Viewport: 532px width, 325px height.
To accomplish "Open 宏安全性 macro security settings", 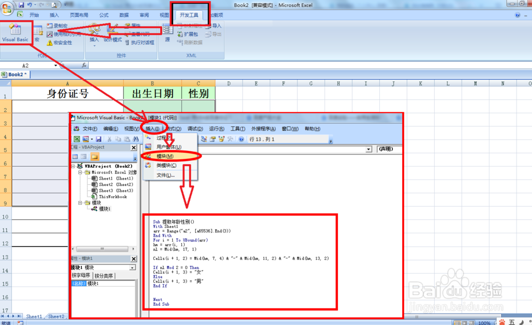I will (60, 43).
